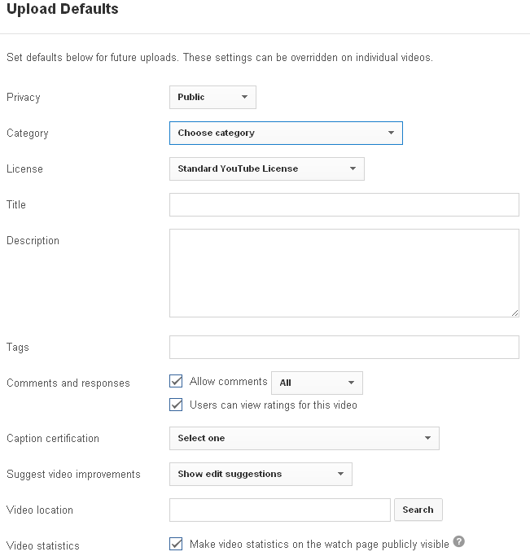
Task: Open the comments All filter dropdown
Action: click(317, 383)
